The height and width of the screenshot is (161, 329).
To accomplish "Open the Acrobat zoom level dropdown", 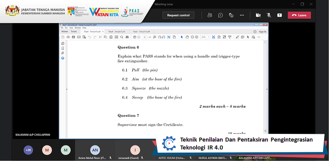I will (205, 37).
